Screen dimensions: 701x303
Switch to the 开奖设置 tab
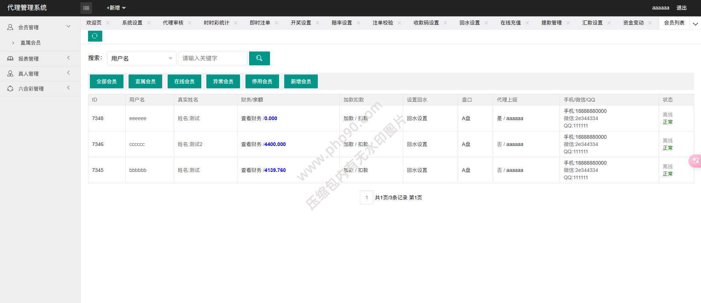coord(301,23)
